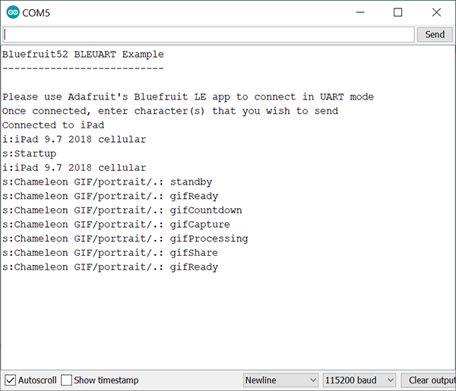Click the Send button
The height and width of the screenshot is (391, 456).
click(x=435, y=35)
